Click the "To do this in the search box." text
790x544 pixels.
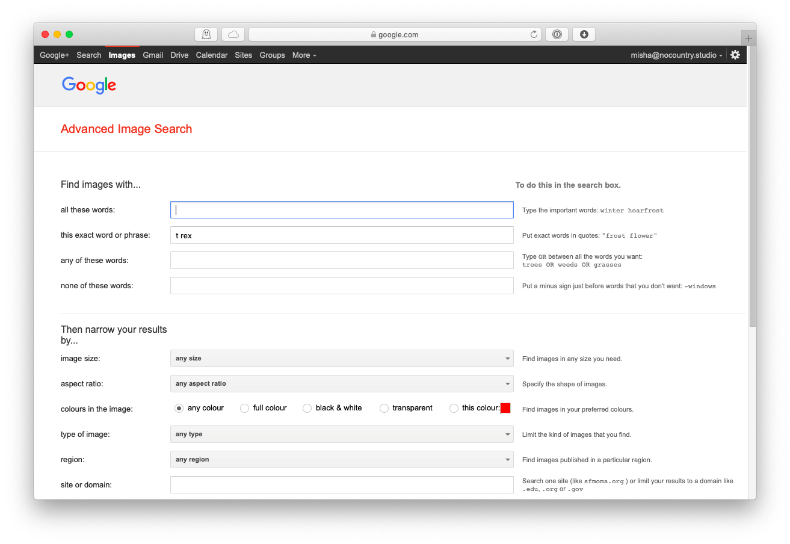coord(568,185)
